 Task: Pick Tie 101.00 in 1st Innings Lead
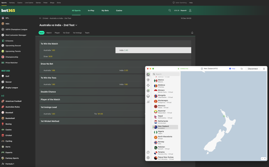coord(99,114)
